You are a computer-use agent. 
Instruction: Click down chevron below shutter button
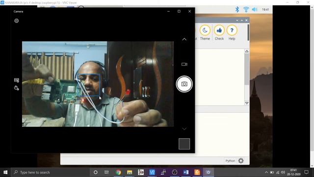tap(184, 129)
